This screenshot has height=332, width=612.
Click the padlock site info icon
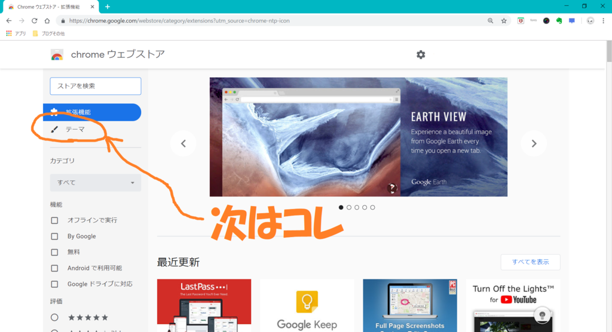[x=62, y=21]
